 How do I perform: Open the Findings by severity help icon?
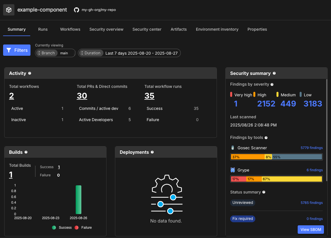pos(272,84)
